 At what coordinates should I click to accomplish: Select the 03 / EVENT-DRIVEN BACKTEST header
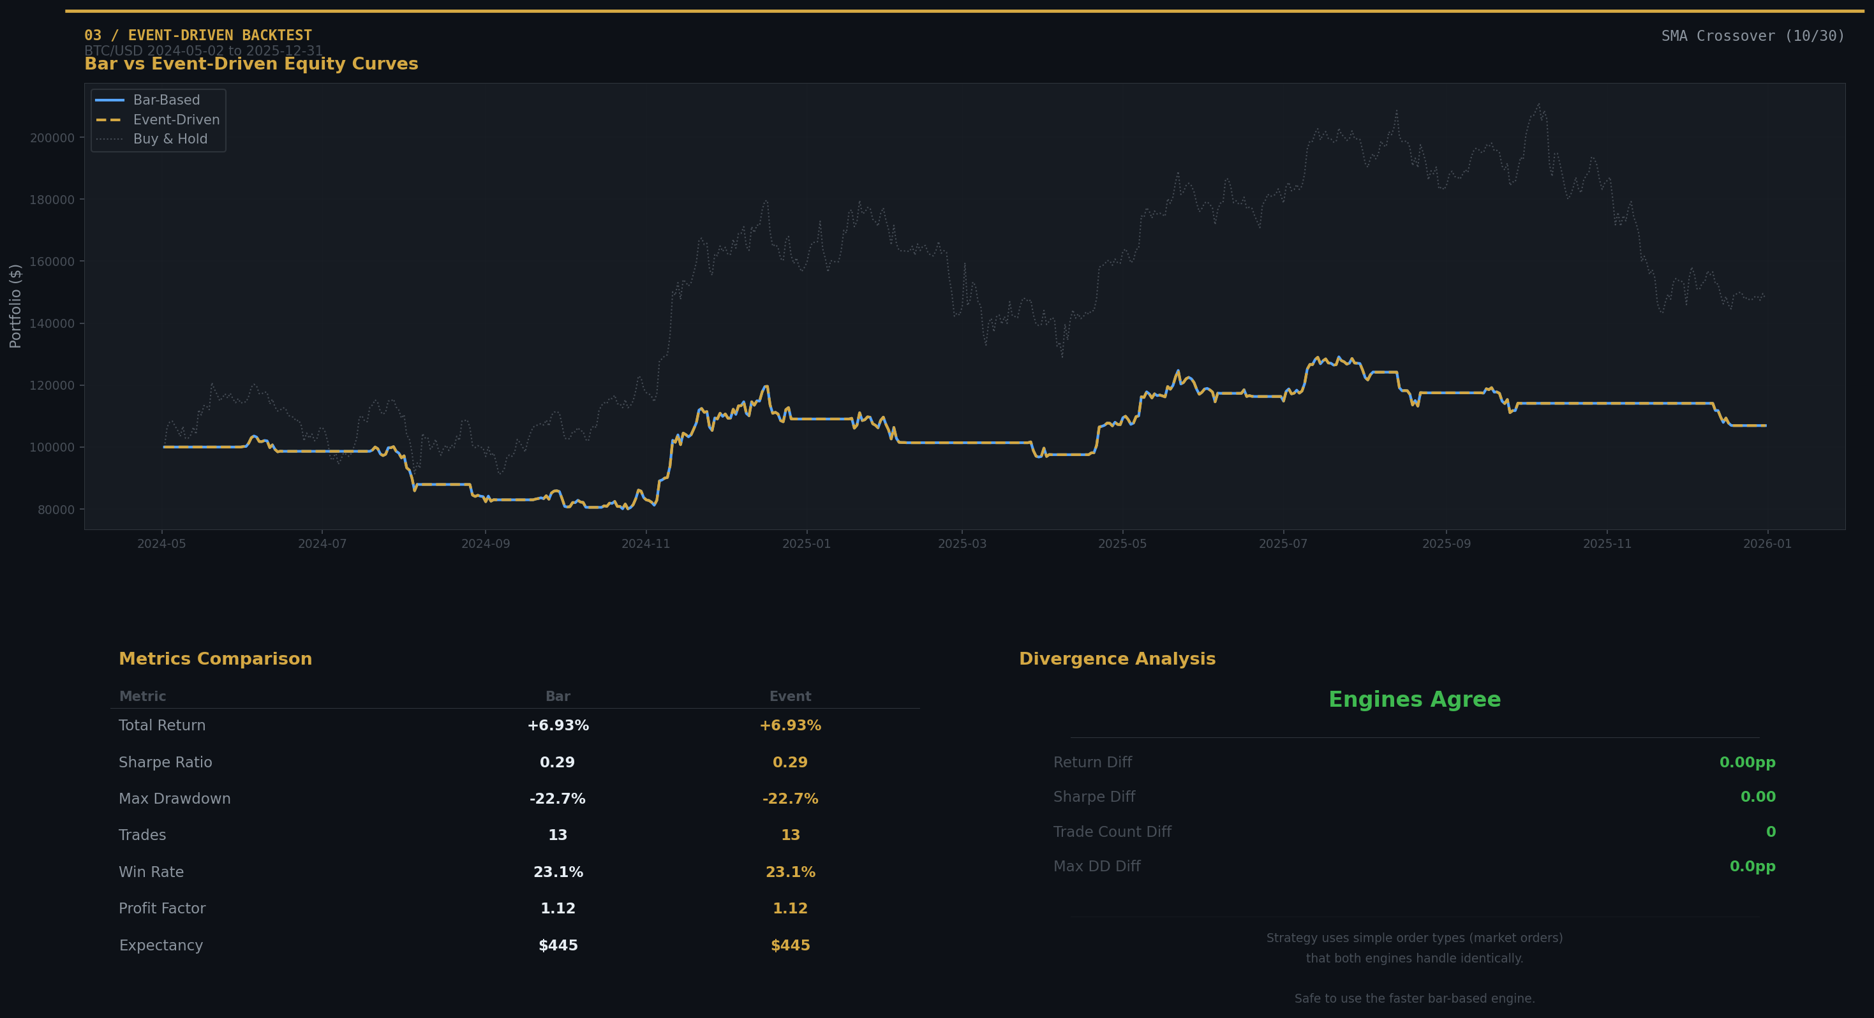pos(198,34)
